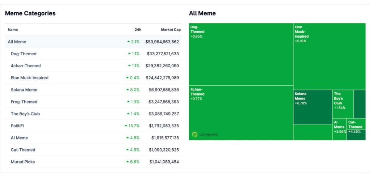Click the Dog-Themed treemap block
Screen dimensions: 370x174
click(241, 54)
